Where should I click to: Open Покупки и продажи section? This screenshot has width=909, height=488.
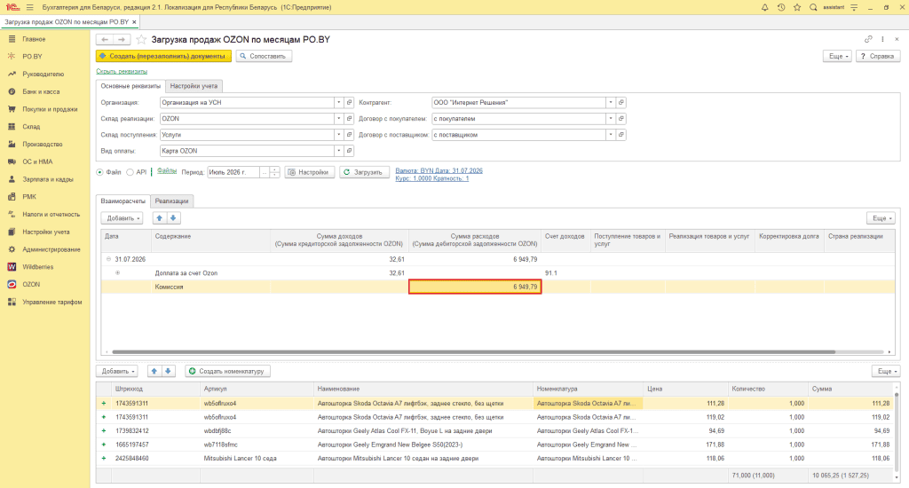[50, 109]
